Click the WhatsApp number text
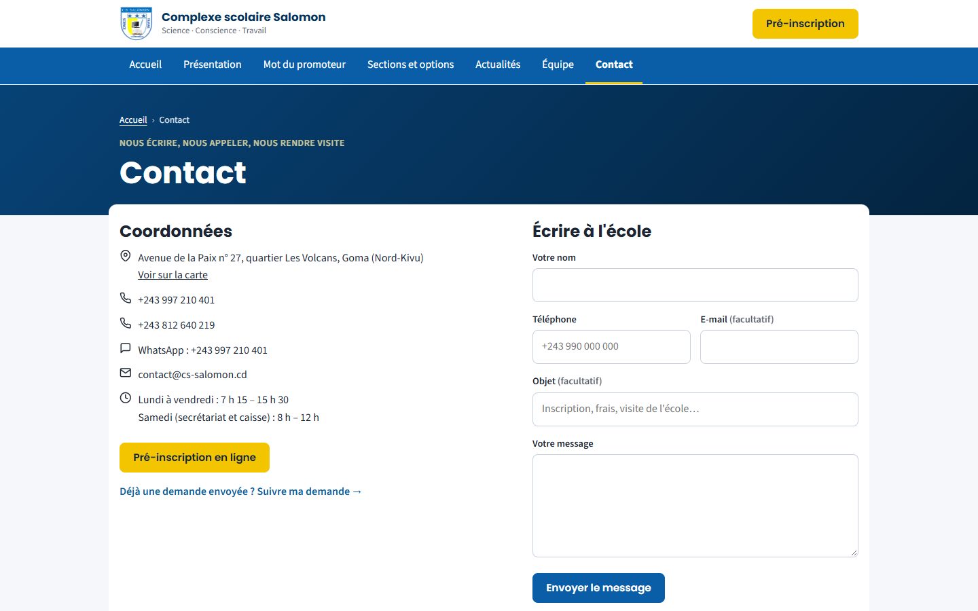 click(202, 350)
